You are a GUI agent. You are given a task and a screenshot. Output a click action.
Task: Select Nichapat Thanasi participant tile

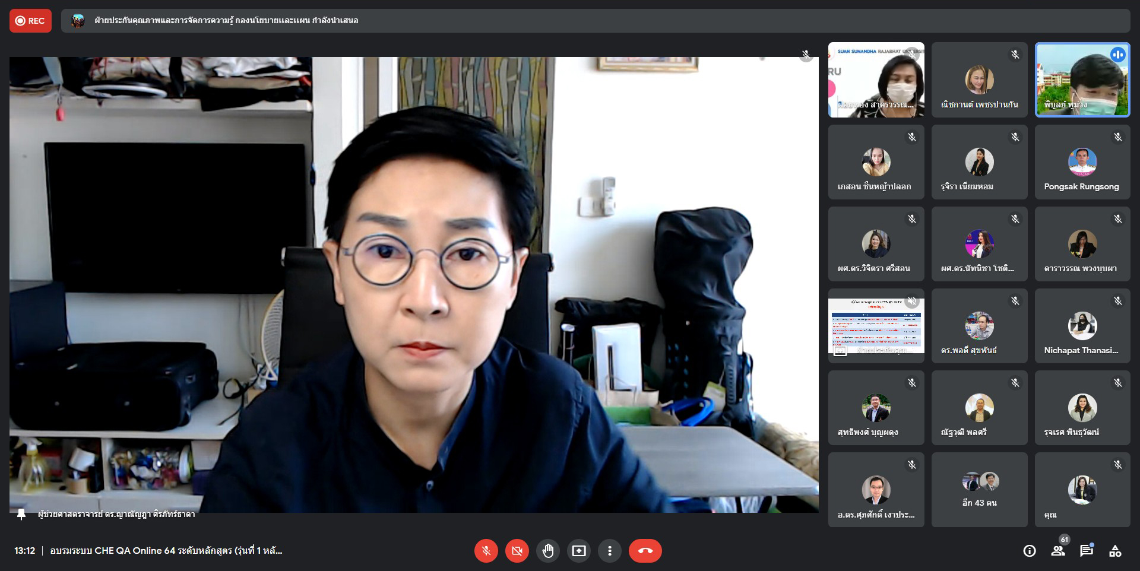click(1082, 326)
